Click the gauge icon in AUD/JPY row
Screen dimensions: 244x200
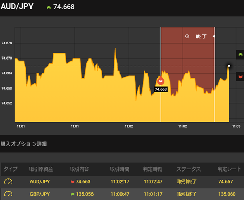pos(8,181)
